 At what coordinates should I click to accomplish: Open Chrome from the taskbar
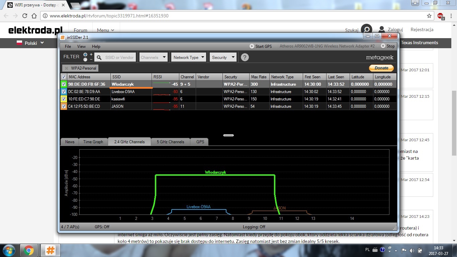pos(28,250)
